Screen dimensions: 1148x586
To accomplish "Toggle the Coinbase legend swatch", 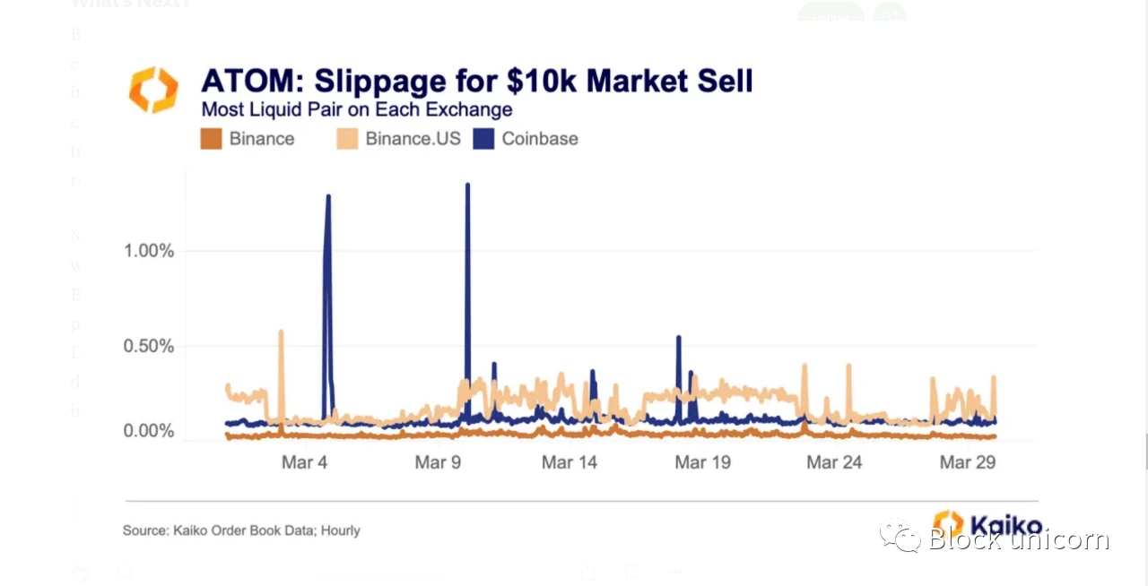I will coord(484,139).
